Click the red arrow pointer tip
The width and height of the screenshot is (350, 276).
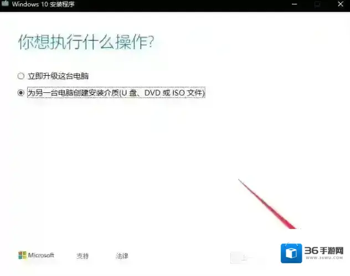[298, 227]
